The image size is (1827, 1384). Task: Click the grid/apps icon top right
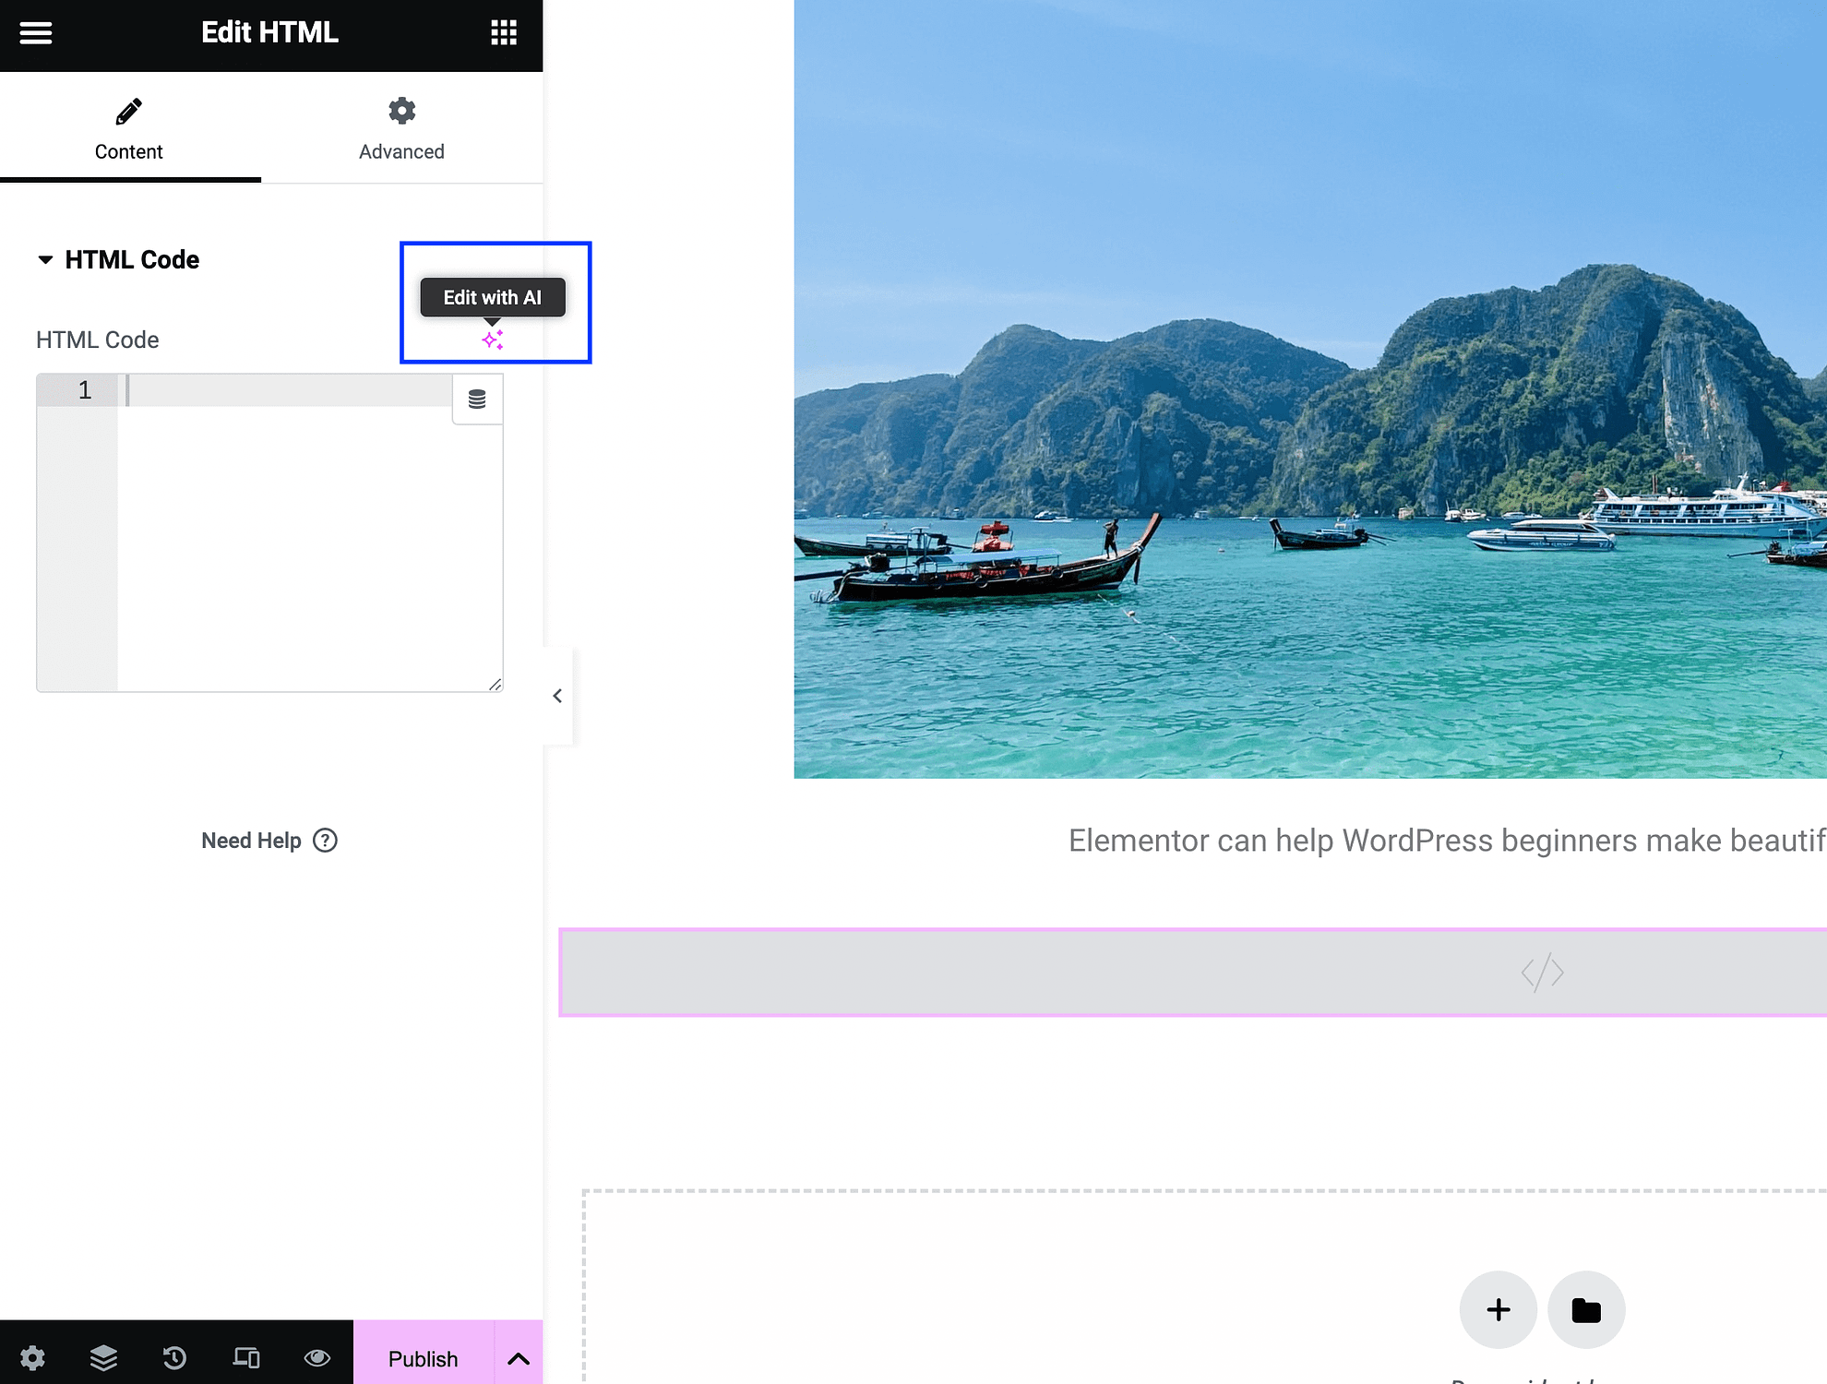[503, 32]
